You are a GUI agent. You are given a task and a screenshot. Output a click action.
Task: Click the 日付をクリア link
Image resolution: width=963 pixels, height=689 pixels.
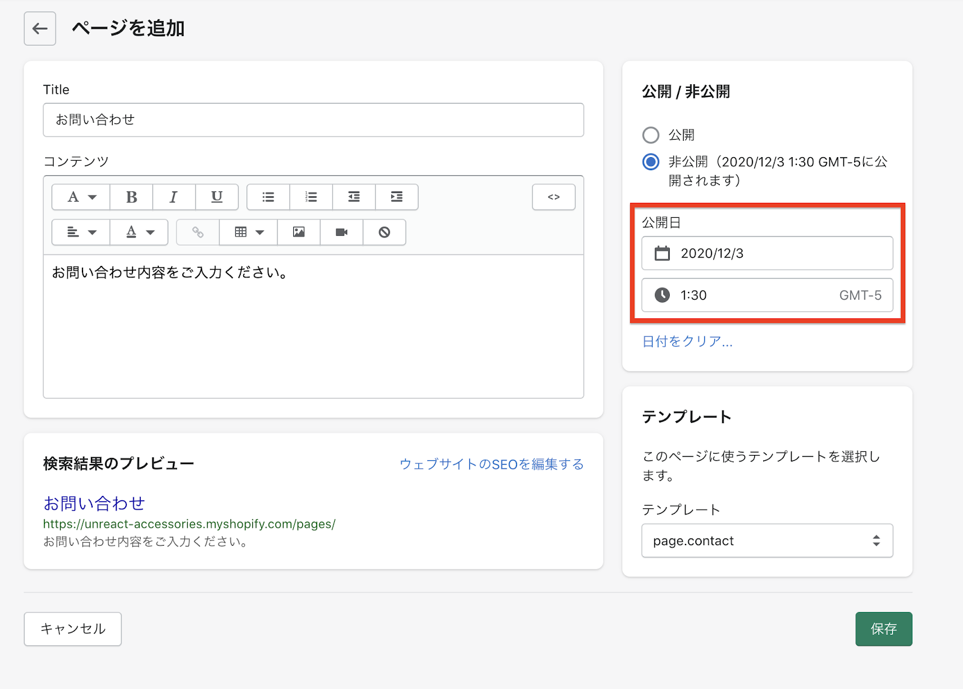[x=687, y=342]
